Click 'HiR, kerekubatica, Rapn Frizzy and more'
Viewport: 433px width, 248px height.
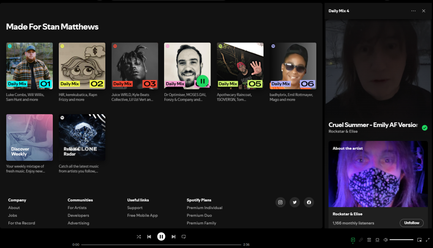pos(78,97)
